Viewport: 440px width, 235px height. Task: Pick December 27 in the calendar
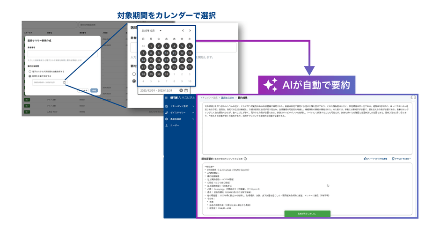point(190,67)
